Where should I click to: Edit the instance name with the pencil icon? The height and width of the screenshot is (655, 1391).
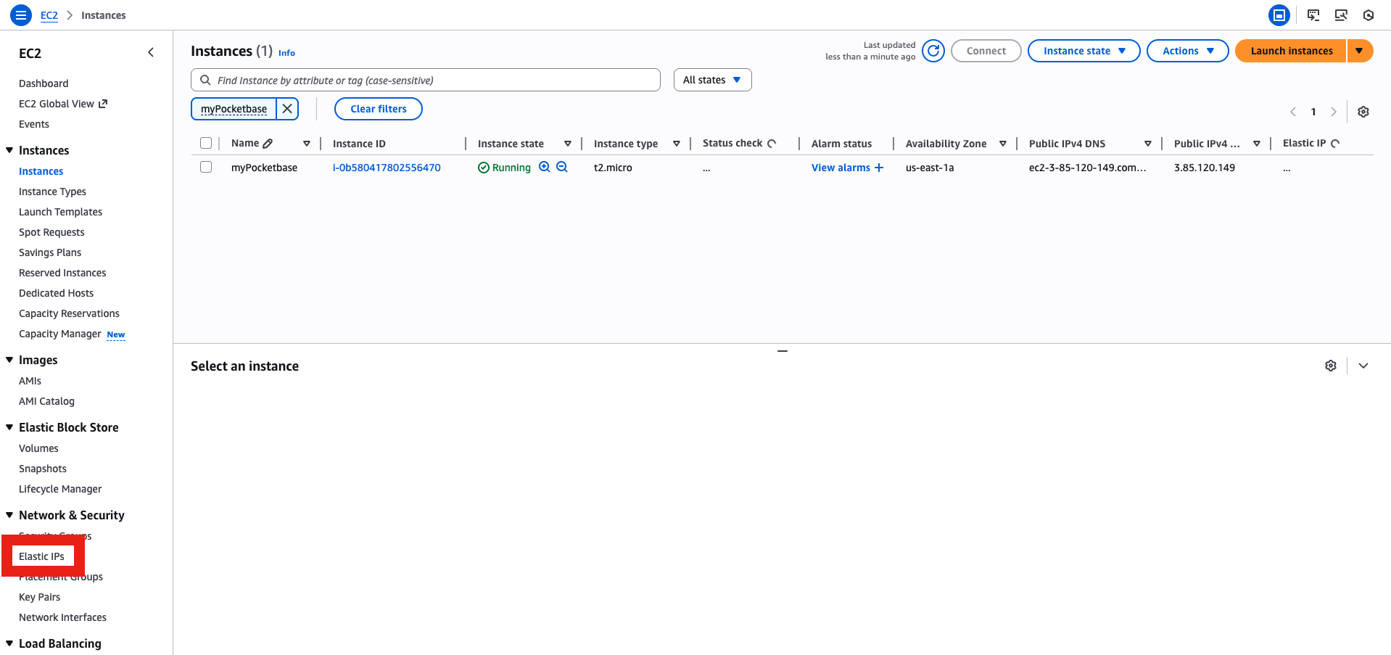[268, 143]
